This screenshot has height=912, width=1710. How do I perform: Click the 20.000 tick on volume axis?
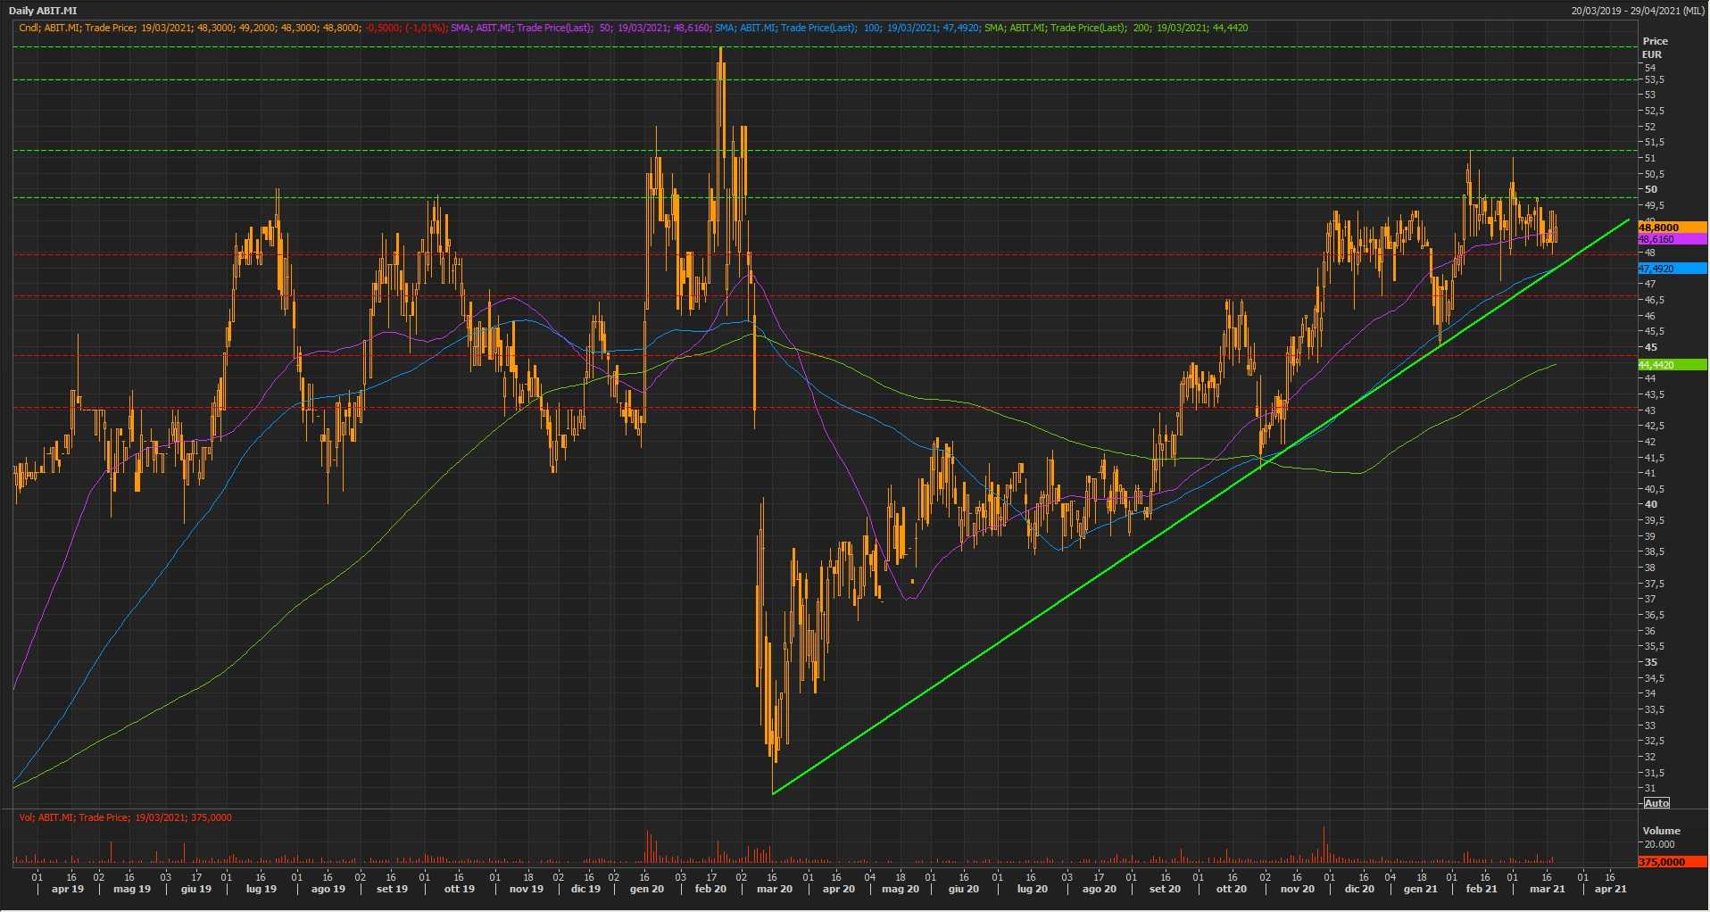tap(1659, 844)
